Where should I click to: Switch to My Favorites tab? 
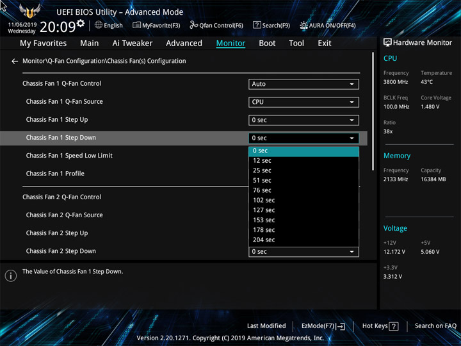click(44, 44)
